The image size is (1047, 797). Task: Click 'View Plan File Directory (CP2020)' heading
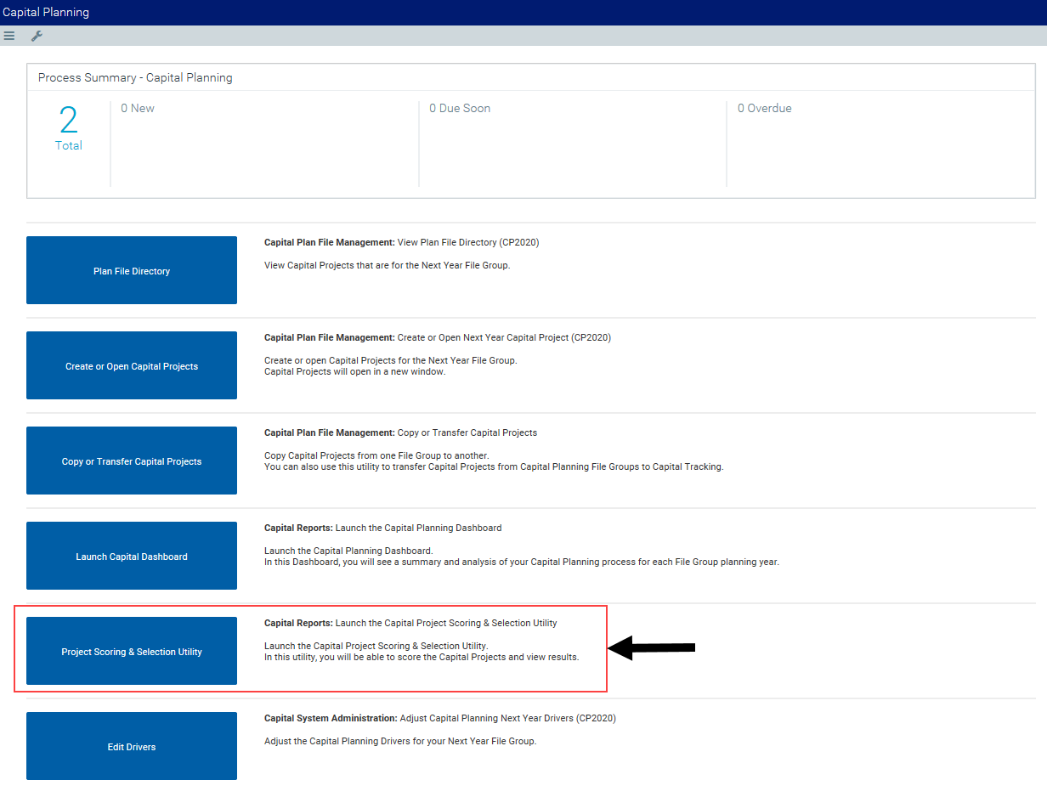(x=467, y=242)
